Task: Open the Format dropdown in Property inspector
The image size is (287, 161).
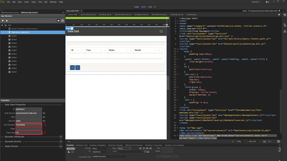Action: 100,149
